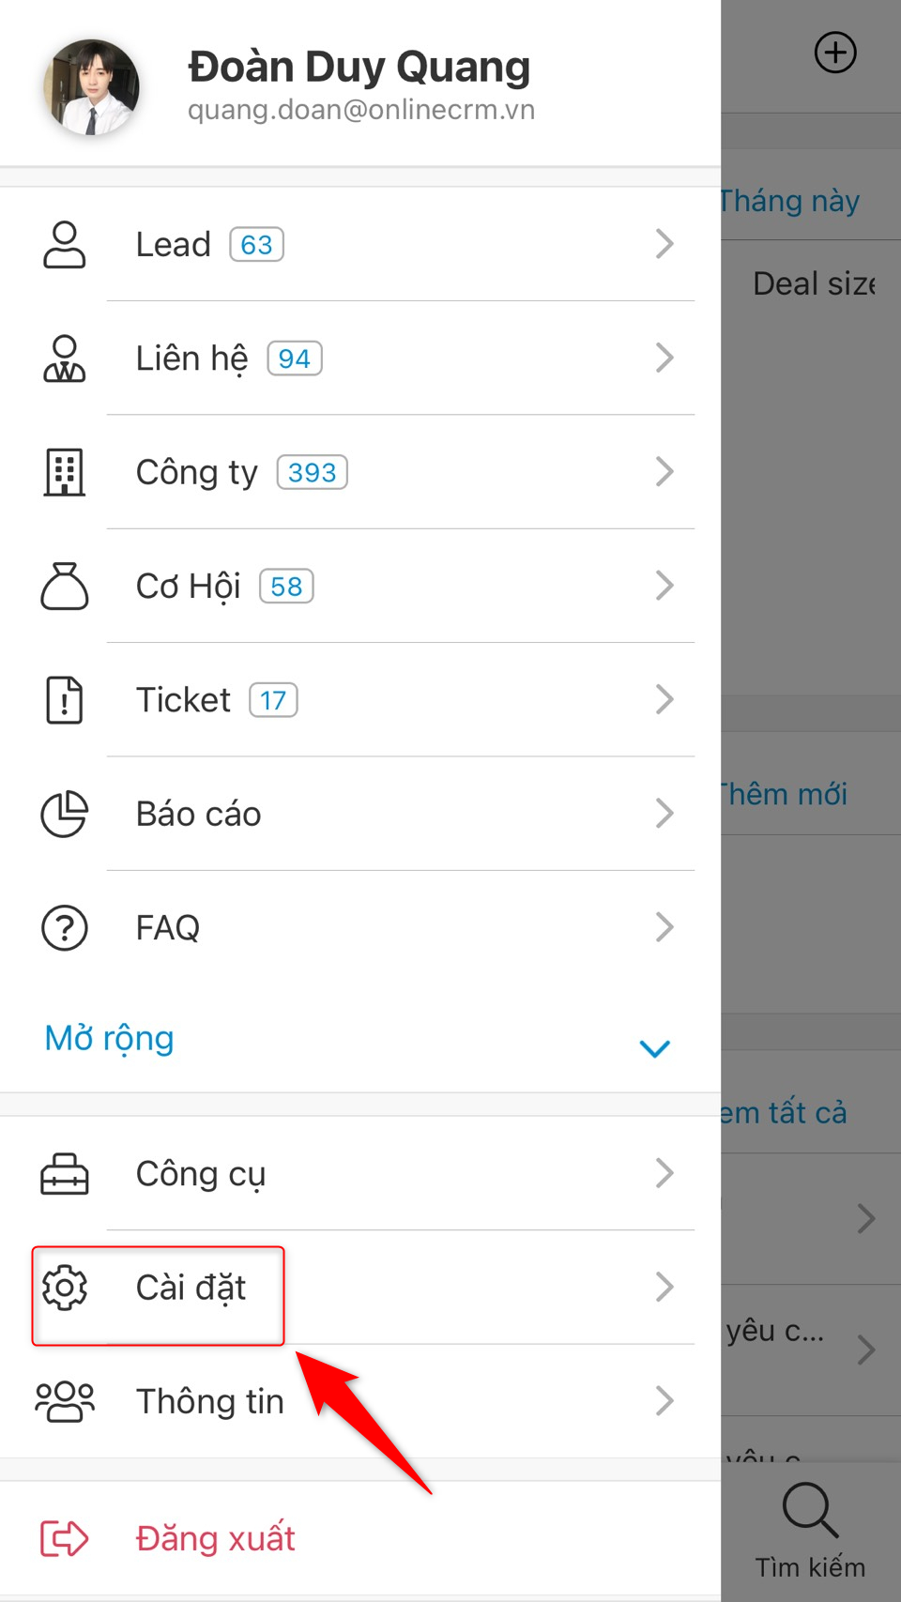The image size is (901, 1602).
Task: Tap the Công cụ toolbox icon
Action: click(x=64, y=1174)
